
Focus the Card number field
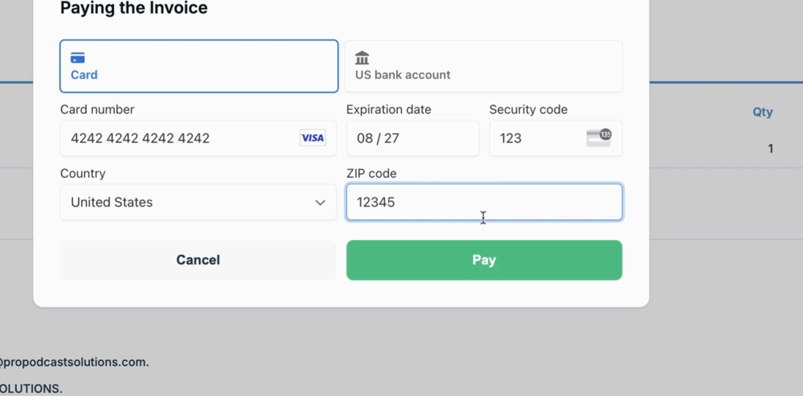tap(198, 138)
